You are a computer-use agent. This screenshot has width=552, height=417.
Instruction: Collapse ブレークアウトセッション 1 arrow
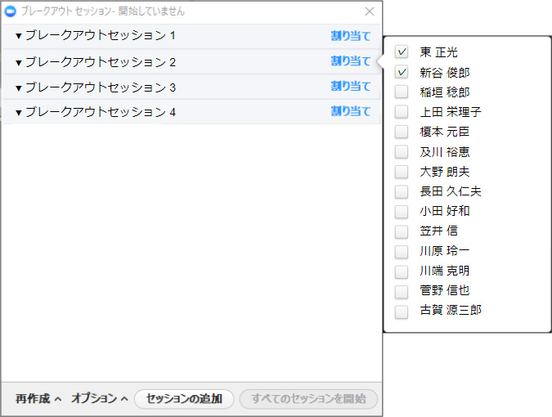[x=19, y=37]
